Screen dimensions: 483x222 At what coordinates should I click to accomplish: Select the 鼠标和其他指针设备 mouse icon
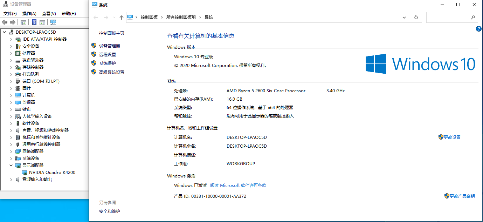18,137
